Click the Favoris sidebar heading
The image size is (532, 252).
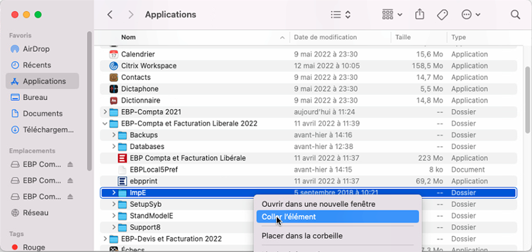pos(20,36)
